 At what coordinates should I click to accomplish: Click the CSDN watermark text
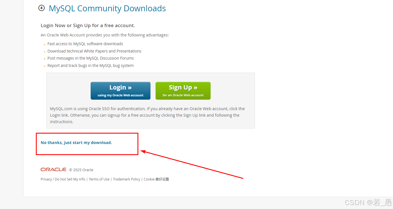point(368,203)
